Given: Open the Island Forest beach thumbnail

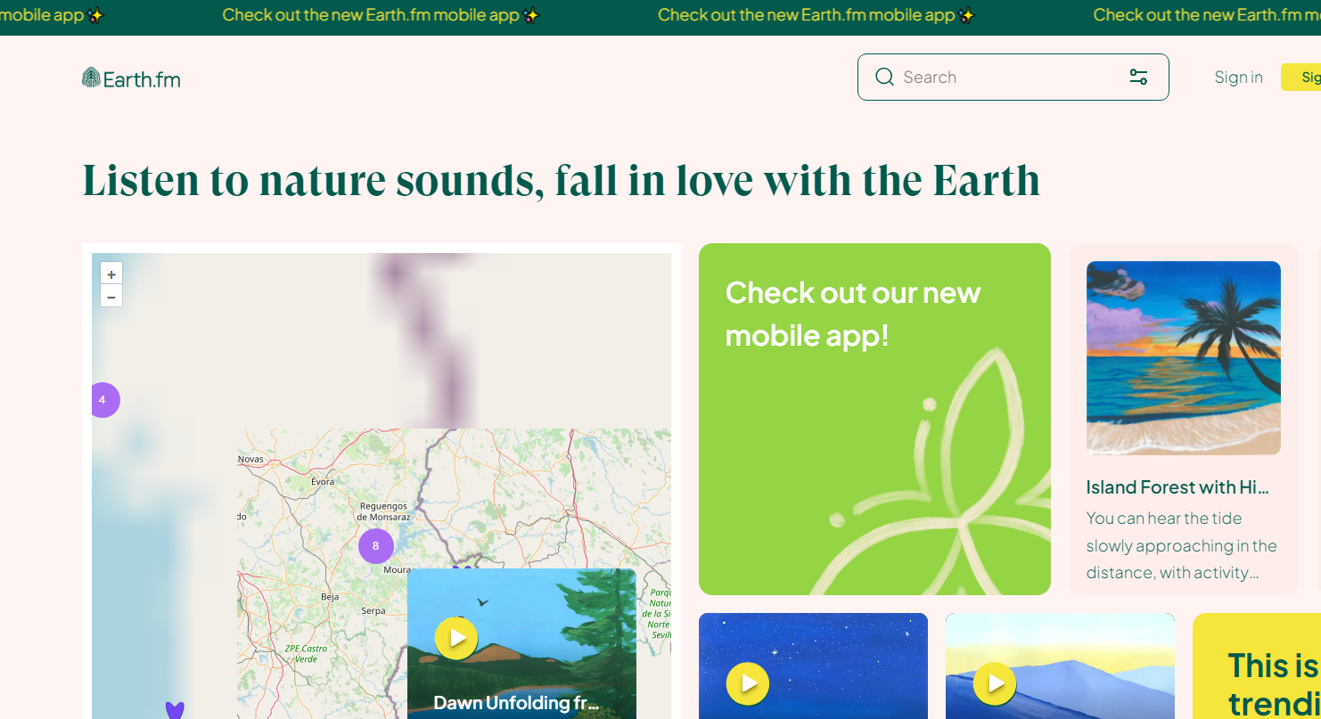Looking at the screenshot, I should (1184, 358).
